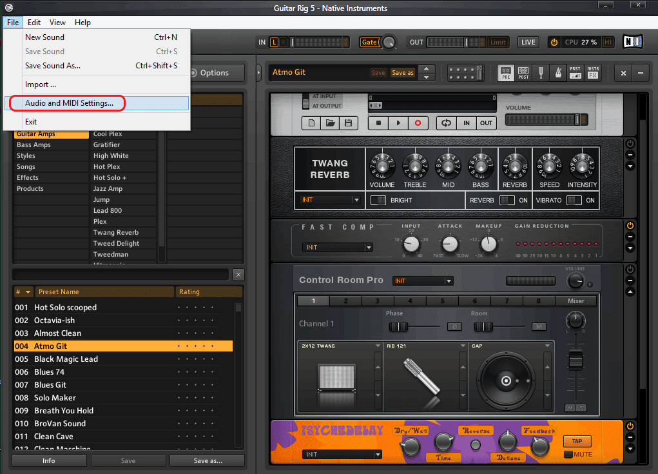
Task: Open Fast Comp INIT preset dropdown
Action: pos(338,247)
